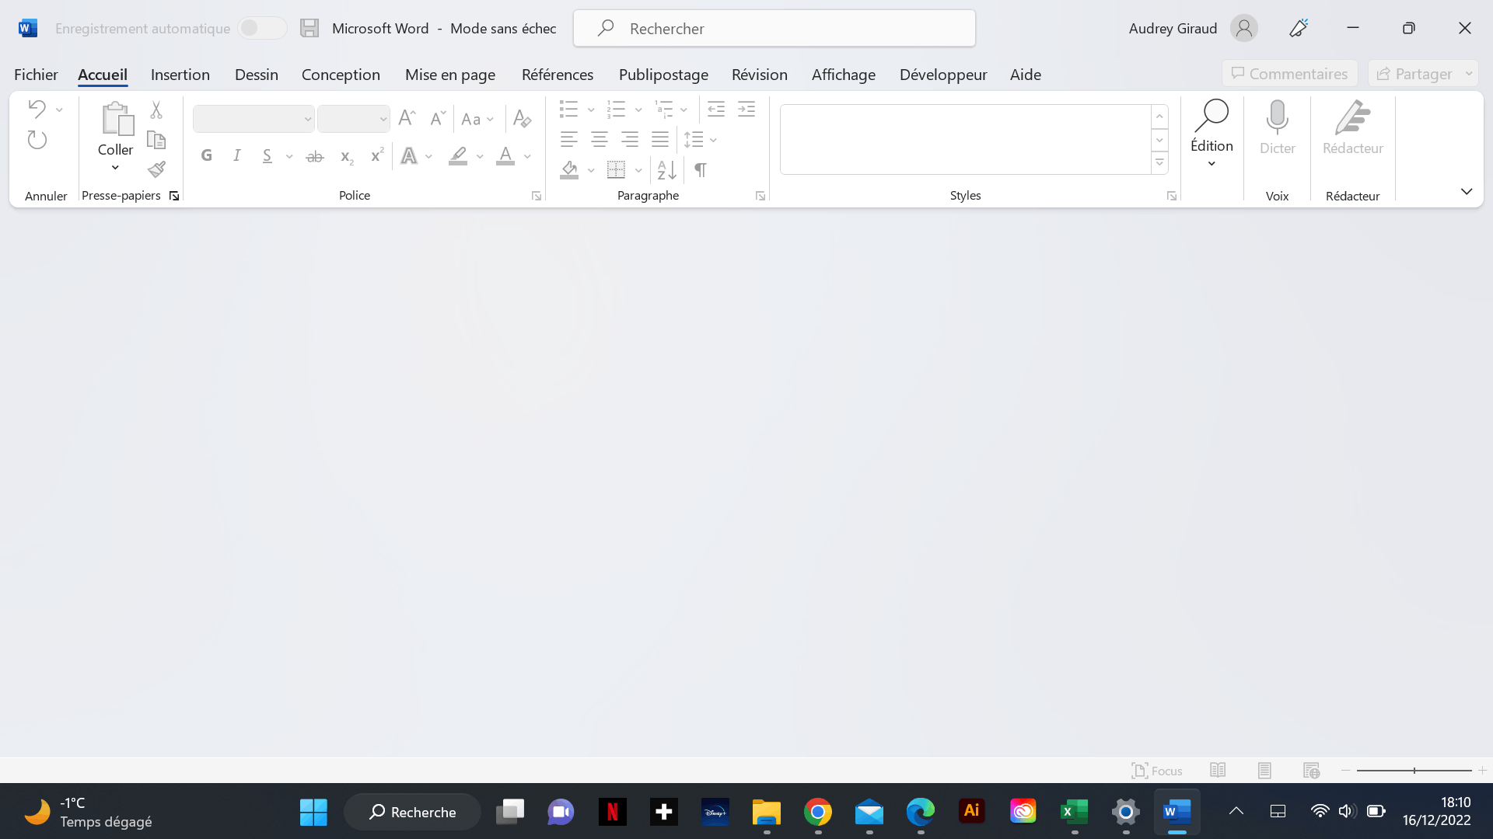Switch to the Mise en page tab
The height and width of the screenshot is (839, 1493).
pyautogui.click(x=450, y=75)
